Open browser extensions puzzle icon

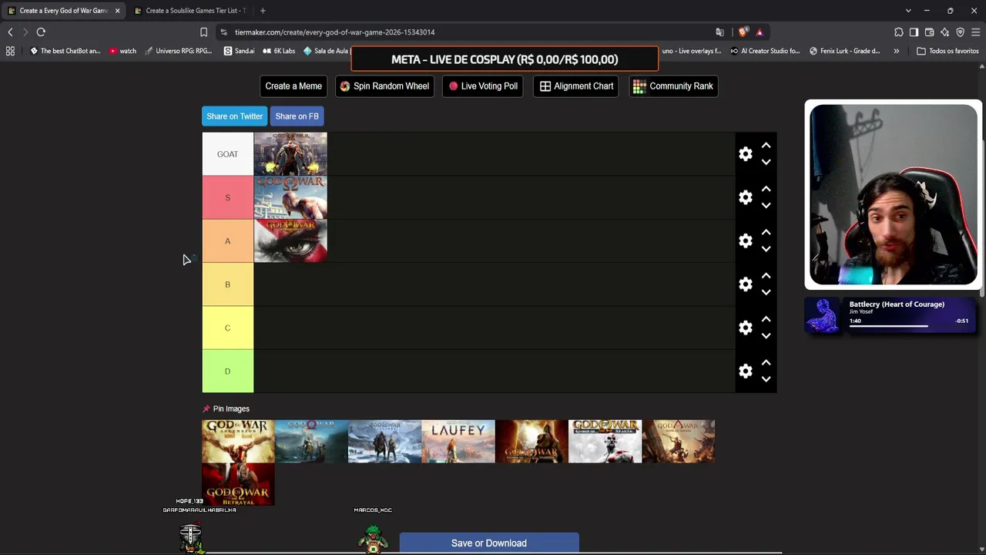tap(898, 32)
